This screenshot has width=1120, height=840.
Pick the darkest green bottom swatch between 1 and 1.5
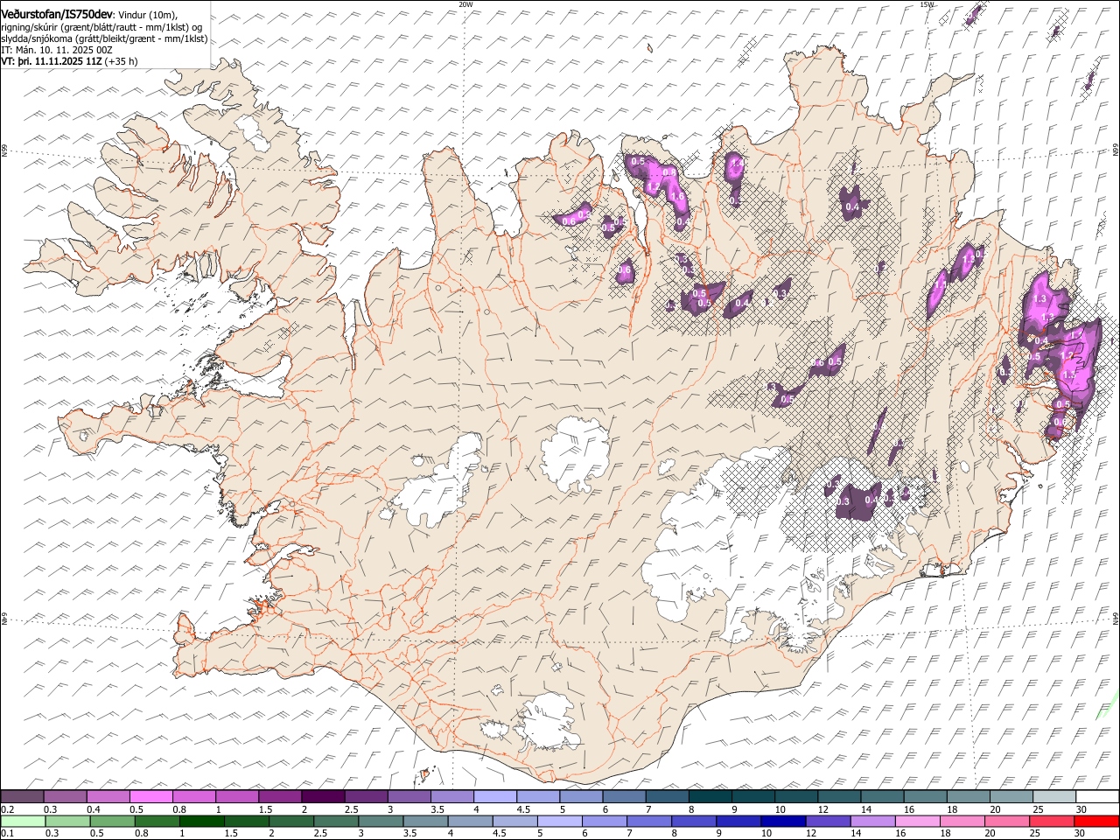pos(202,821)
